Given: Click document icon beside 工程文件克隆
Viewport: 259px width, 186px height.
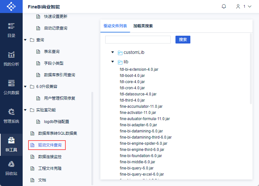Looking at the screenshot, I should click(32, 168).
